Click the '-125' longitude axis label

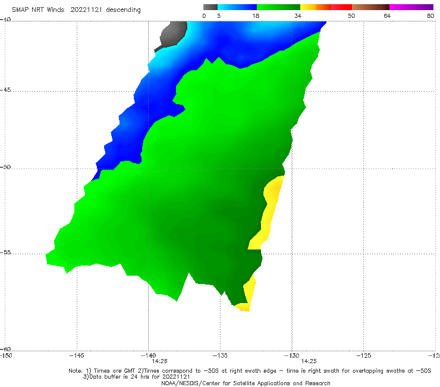pyautogui.click(x=363, y=355)
